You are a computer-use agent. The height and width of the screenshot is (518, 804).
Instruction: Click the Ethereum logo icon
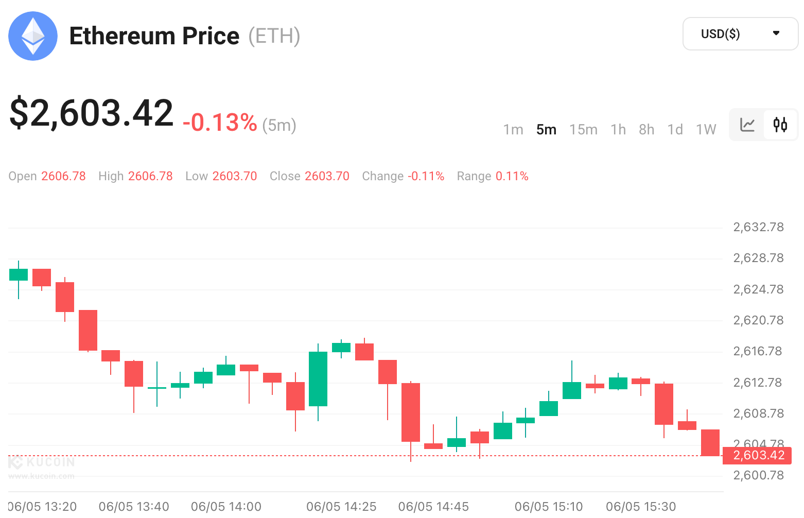tap(33, 36)
